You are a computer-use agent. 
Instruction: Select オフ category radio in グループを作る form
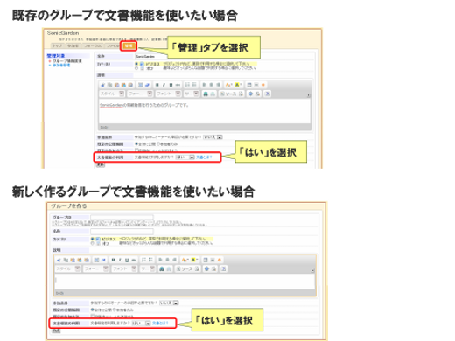[93, 243]
